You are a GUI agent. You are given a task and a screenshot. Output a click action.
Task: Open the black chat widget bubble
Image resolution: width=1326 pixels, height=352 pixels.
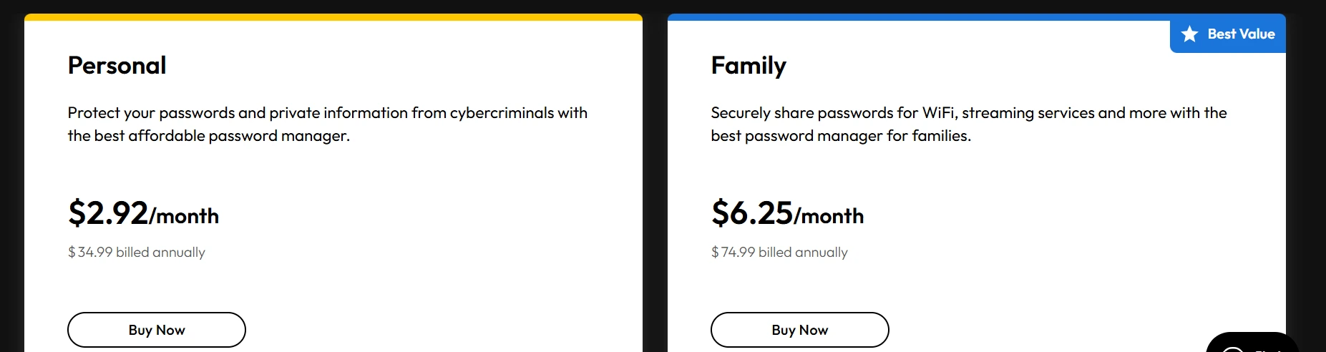1252,343
